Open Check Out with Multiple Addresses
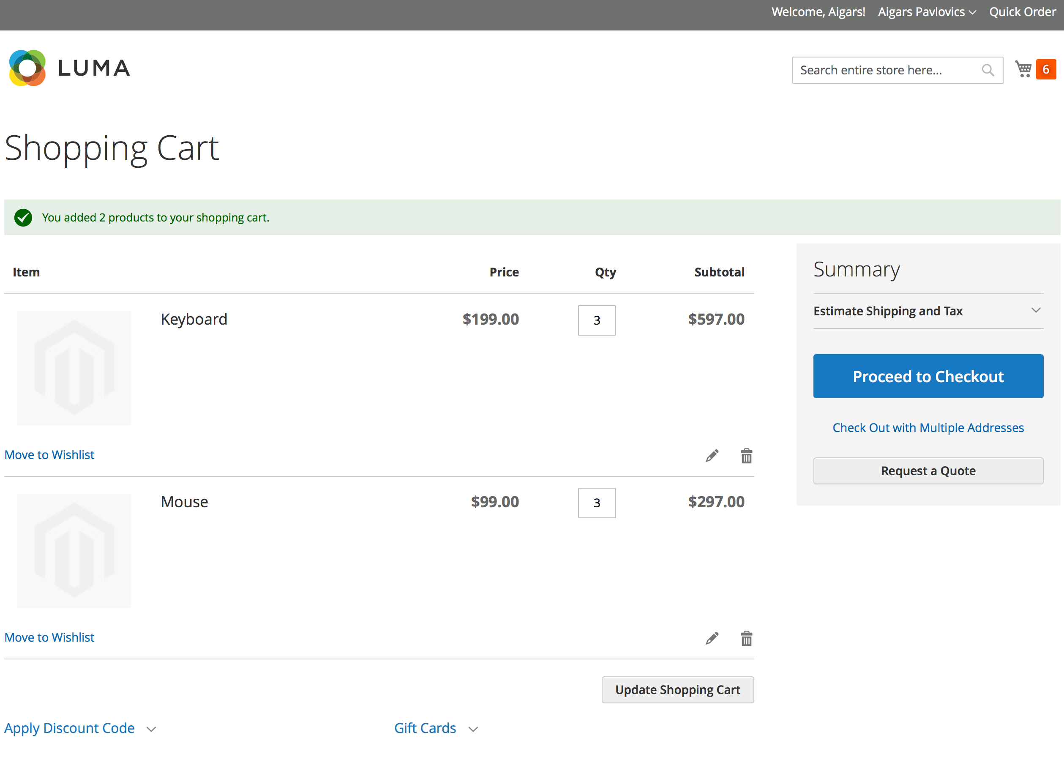Screen dimensions: 1064x782 pyautogui.click(x=928, y=428)
